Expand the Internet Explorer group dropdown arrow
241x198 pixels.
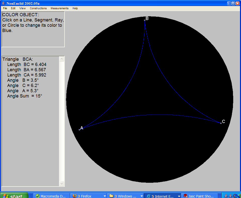tap(179, 196)
